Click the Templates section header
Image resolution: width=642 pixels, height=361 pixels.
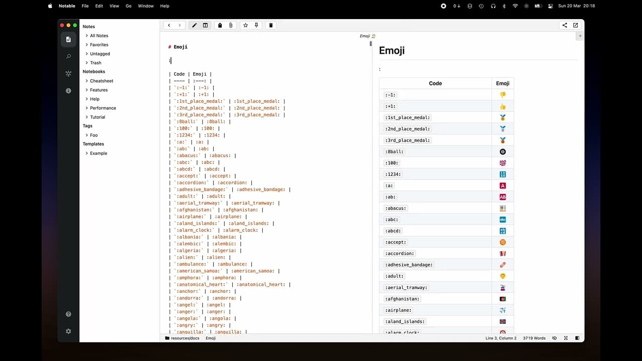click(93, 144)
